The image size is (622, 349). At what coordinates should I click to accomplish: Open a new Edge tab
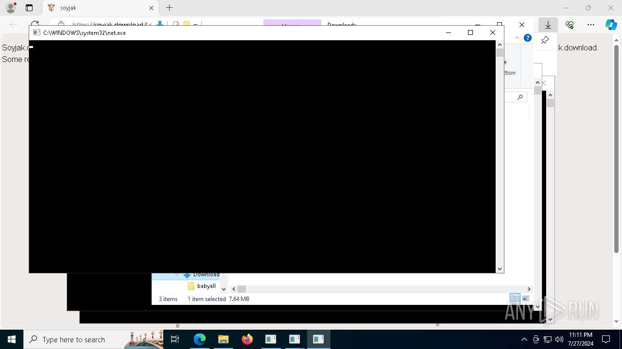click(169, 8)
